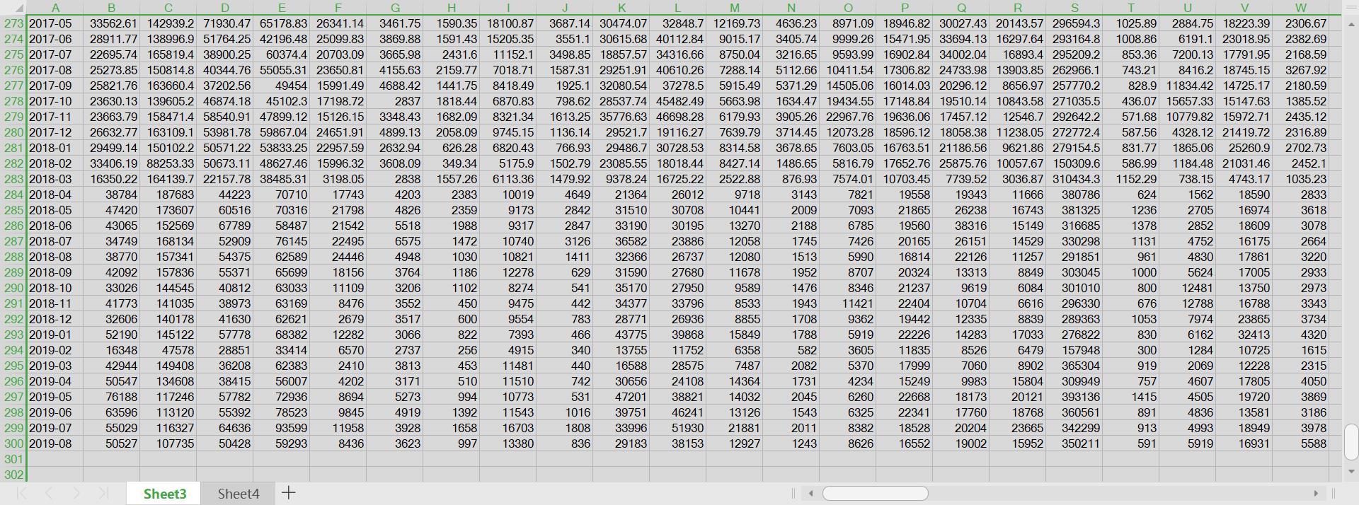
Task: Select row header 273
Action: coord(13,23)
